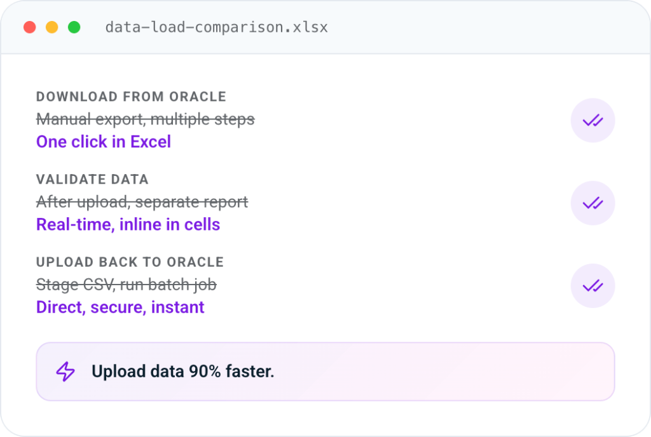Click the Real-time, inline in cells text
This screenshot has height=437, width=651.
click(x=128, y=225)
